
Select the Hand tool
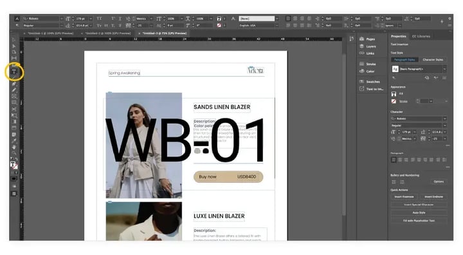point(14,147)
